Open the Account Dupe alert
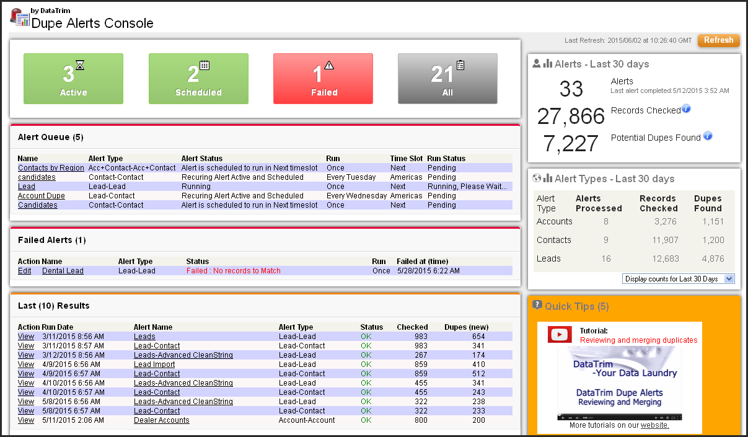The image size is (748, 437). 42,196
